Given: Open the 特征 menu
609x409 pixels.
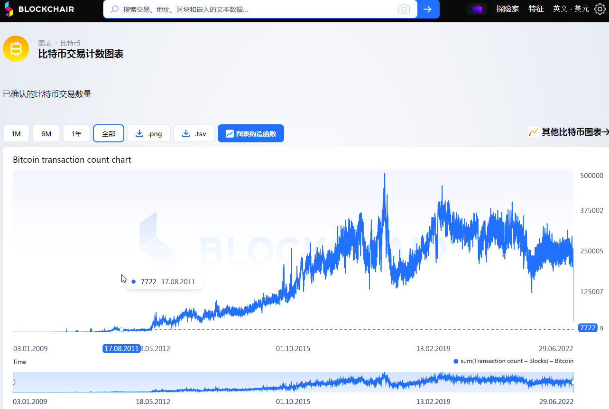Looking at the screenshot, I should click(536, 9).
